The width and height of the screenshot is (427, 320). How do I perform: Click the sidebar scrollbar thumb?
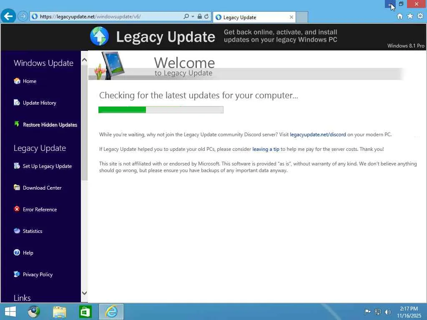[84, 122]
